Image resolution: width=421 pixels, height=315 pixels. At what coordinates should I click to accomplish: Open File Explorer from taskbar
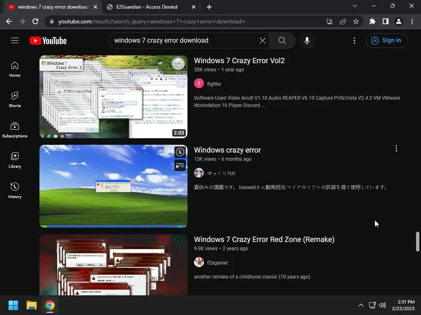31,305
